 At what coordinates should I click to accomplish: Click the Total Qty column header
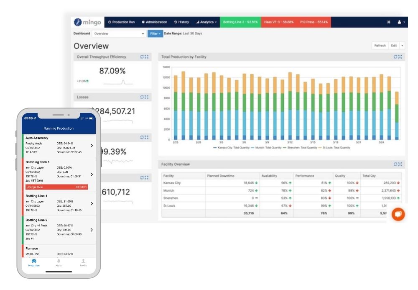[x=381, y=175]
